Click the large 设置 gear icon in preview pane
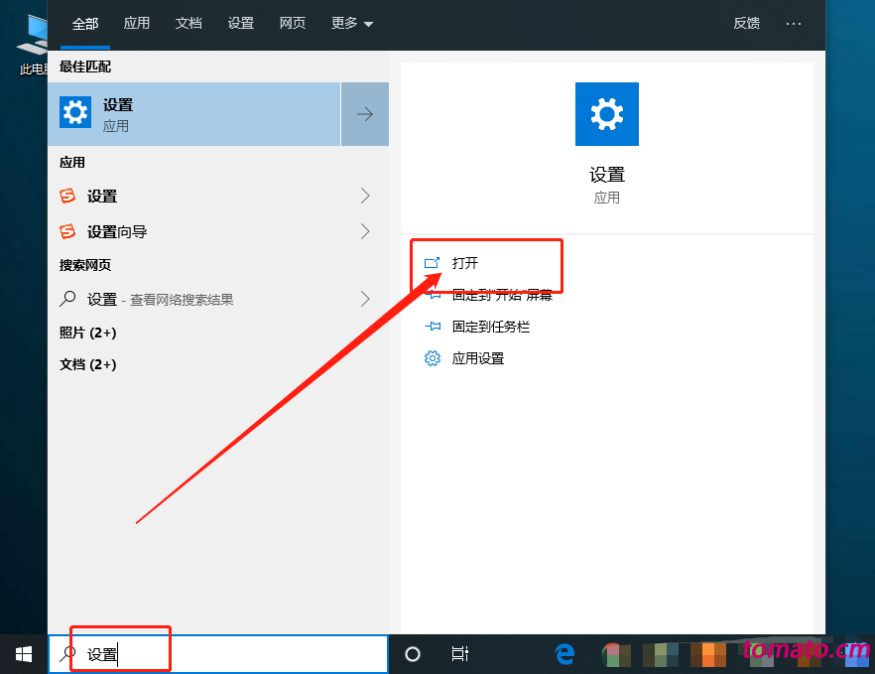Image resolution: width=875 pixels, height=674 pixels. click(x=606, y=114)
